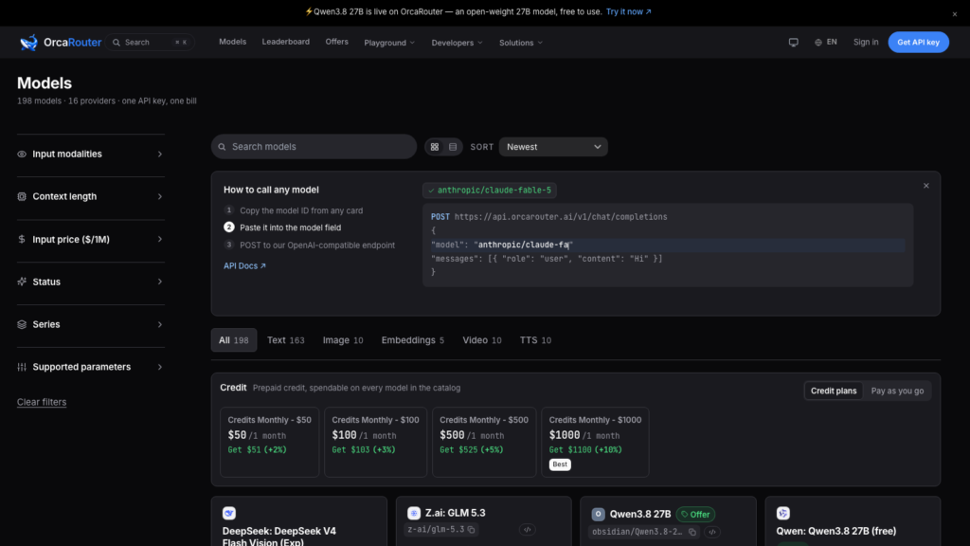Choose the Credits Monthly - $1000 plan

(x=595, y=442)
